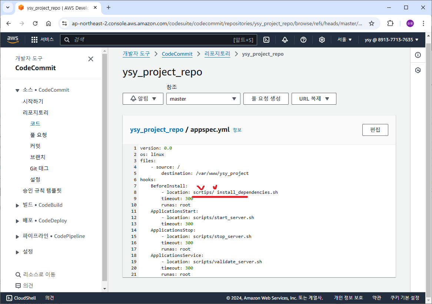
Task: Click the 정보 info link beside appspec.yml
Action: 237,130
